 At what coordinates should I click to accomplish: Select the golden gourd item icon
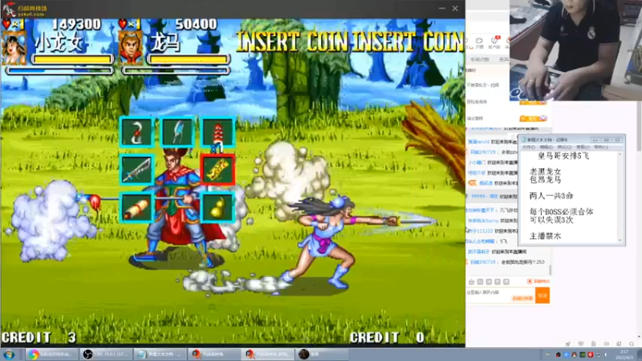[217, 208]
